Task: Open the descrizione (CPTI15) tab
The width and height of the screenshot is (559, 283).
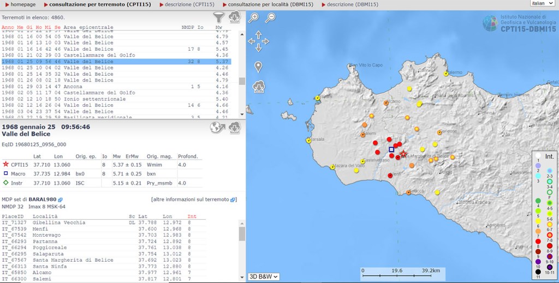Action: click(189, 4)
